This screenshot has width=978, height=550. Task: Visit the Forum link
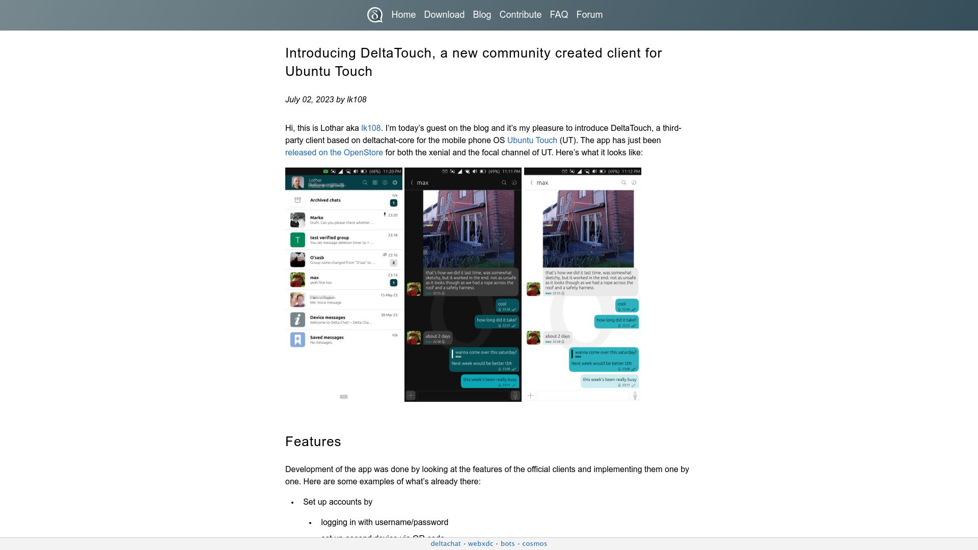[x=589, y=15]
